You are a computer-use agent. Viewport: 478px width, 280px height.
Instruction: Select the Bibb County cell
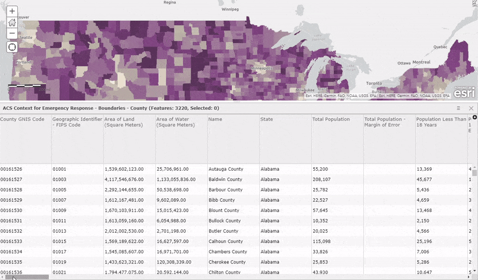click(x=222, y=200)
